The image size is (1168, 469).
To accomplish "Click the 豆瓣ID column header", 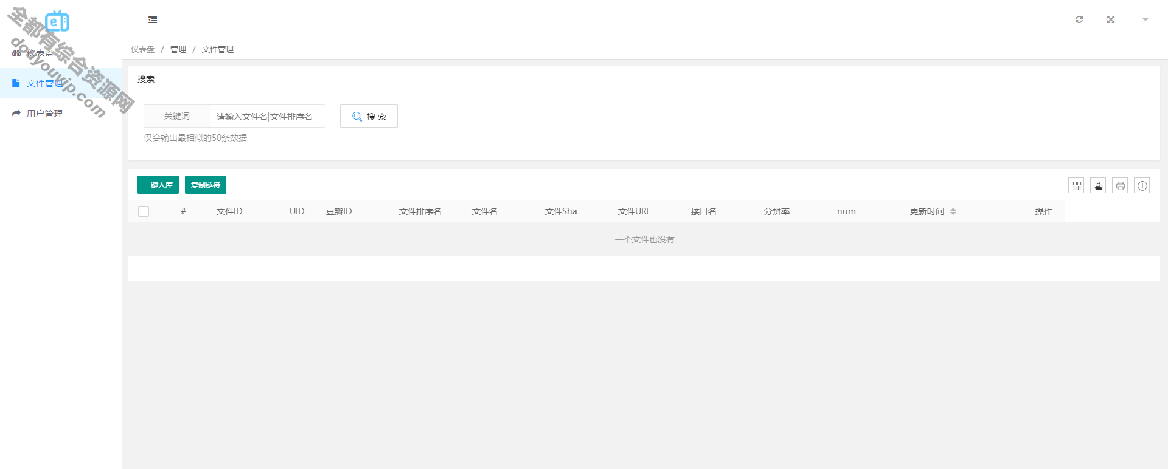I will (339, 211).
